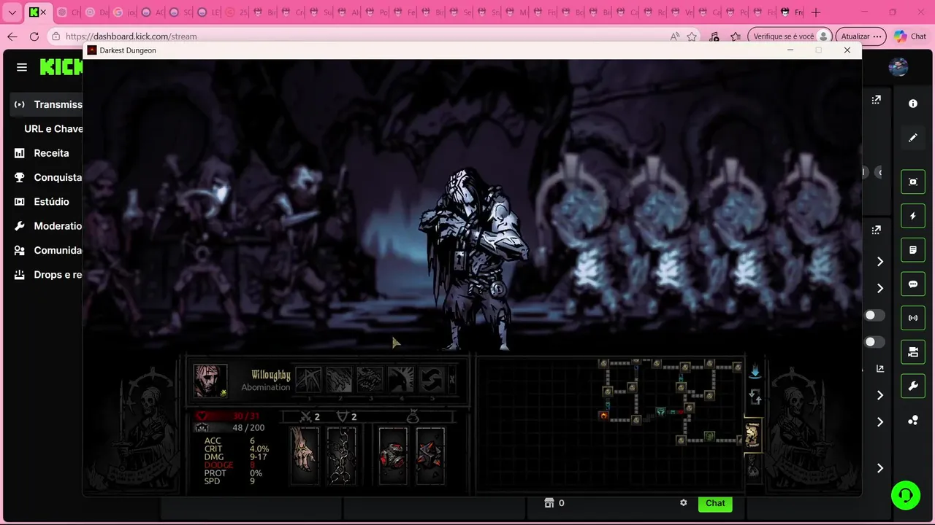This screenshot has width=935, height=525.
Task: Expand the bottom chevron row in Kick panel
Action: pyautogui.click(x=880, y=468)
